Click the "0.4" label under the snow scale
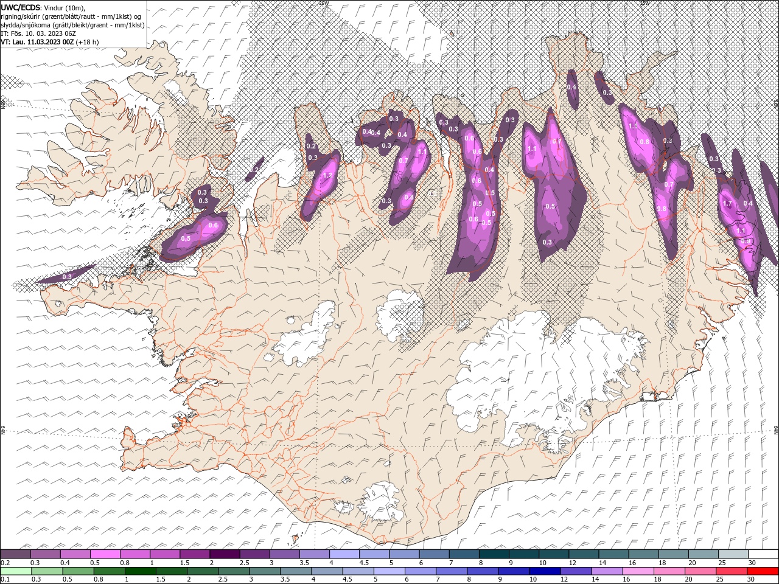The width and height of the screenshot is (779, 584). click(x=65, y=563)
